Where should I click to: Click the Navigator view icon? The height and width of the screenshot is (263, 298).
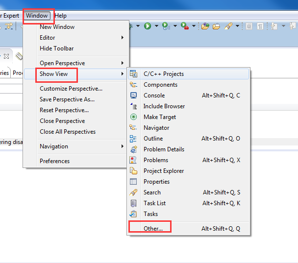click(133, 127)
